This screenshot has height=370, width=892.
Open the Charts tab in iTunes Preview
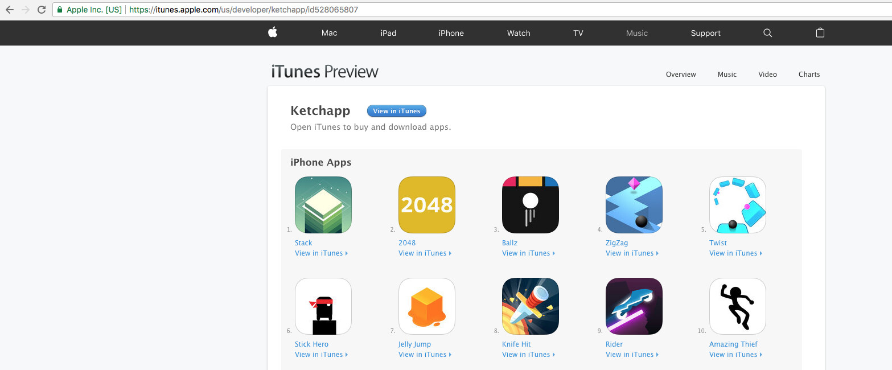(809, 75)
